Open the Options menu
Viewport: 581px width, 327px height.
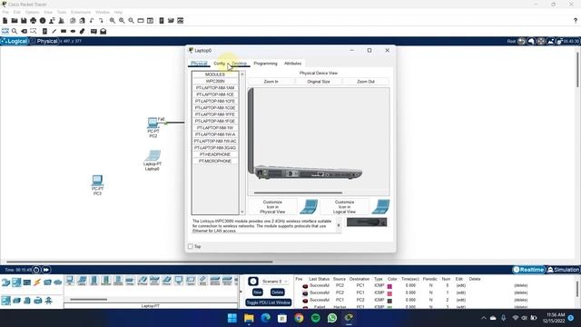coord(33,12)
